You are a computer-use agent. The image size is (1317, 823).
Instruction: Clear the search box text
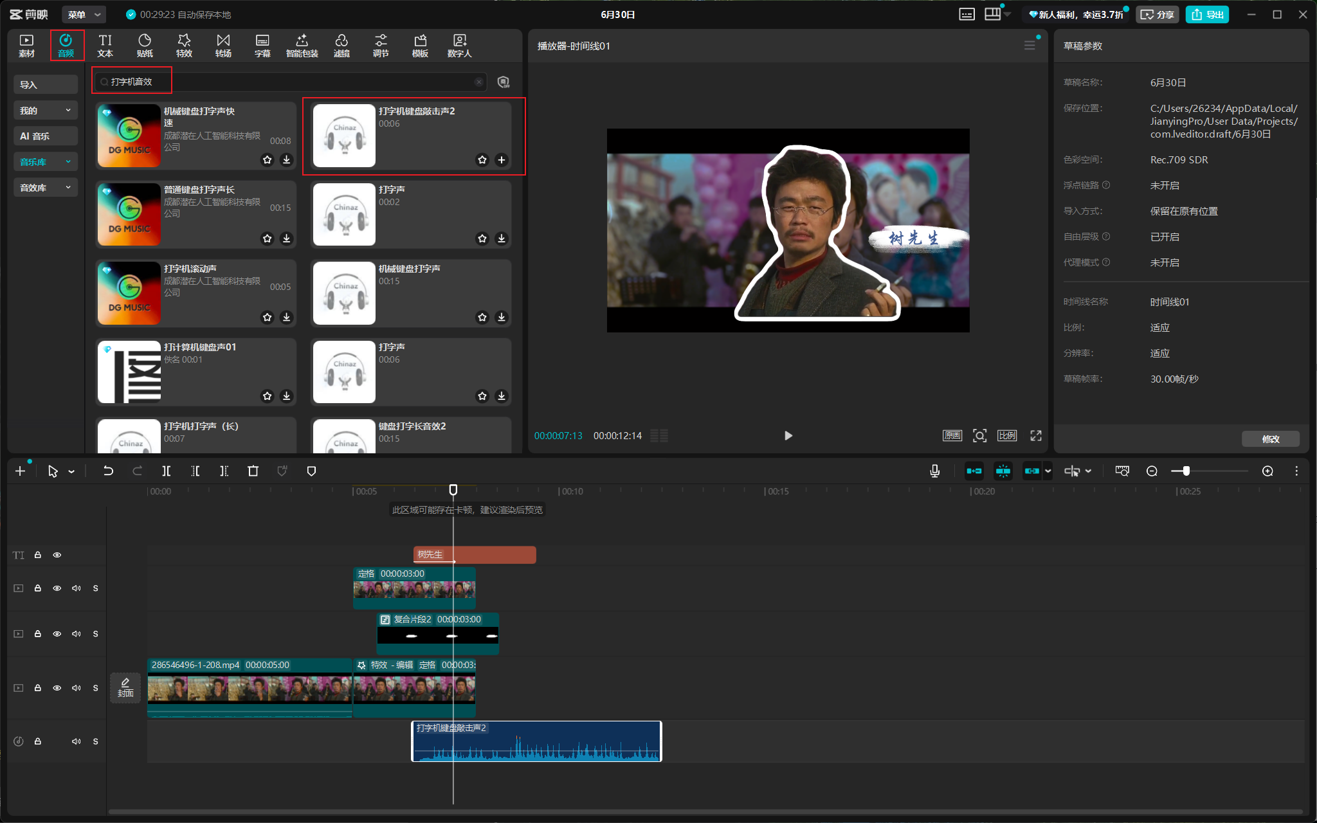click(478, 82)
